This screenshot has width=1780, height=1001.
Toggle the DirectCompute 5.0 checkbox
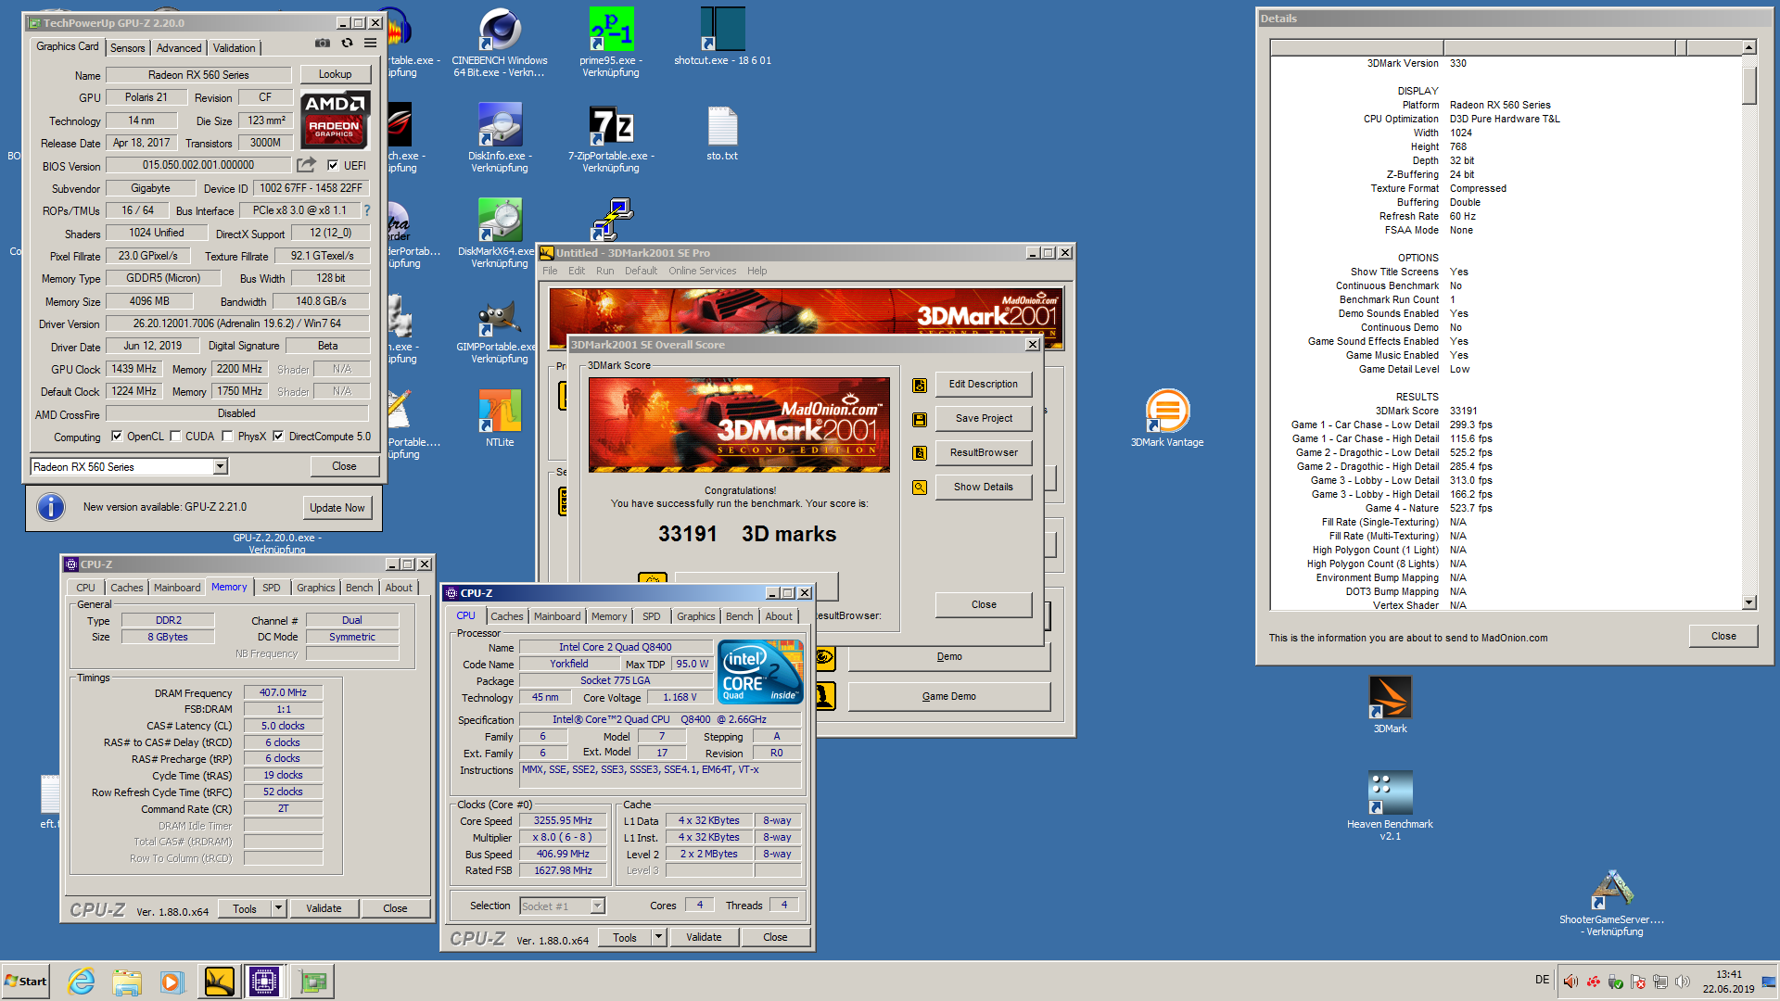click(x=278, y=437)
